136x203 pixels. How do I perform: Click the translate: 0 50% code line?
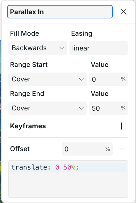pos(69,167)
